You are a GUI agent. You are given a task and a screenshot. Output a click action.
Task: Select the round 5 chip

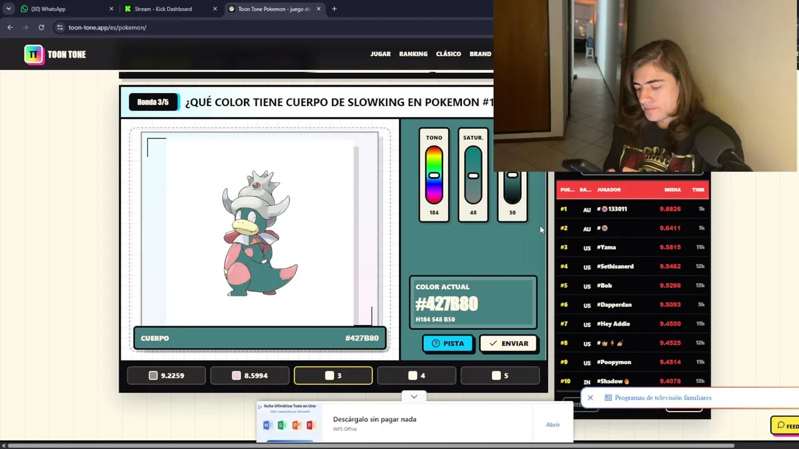click(x=500, y=375)
